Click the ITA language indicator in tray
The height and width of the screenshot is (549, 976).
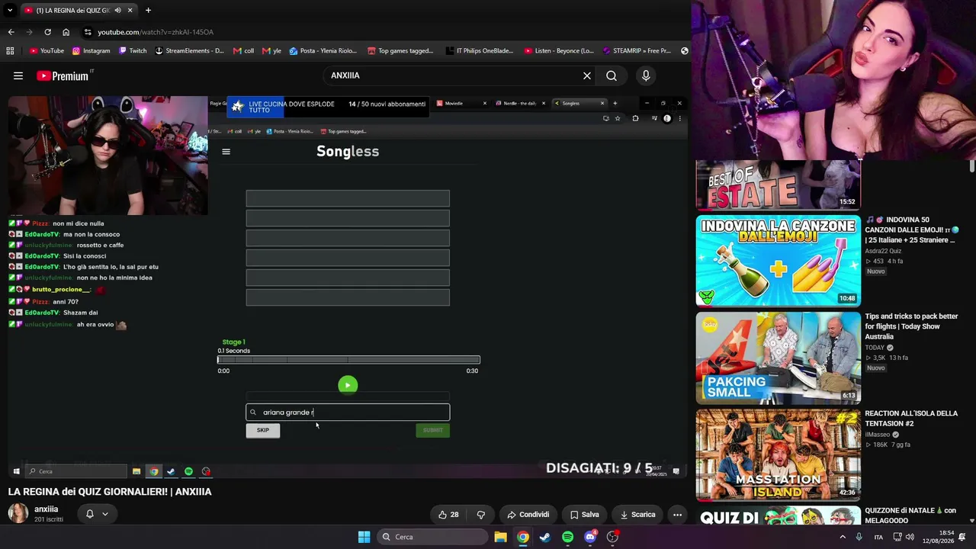point(878,537)
